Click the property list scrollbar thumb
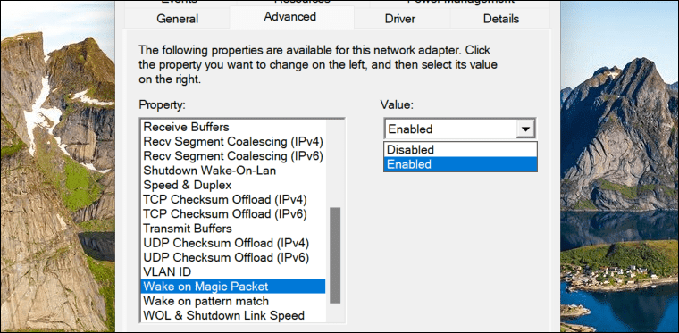This screenshot has width=679, height=333. 335,255
